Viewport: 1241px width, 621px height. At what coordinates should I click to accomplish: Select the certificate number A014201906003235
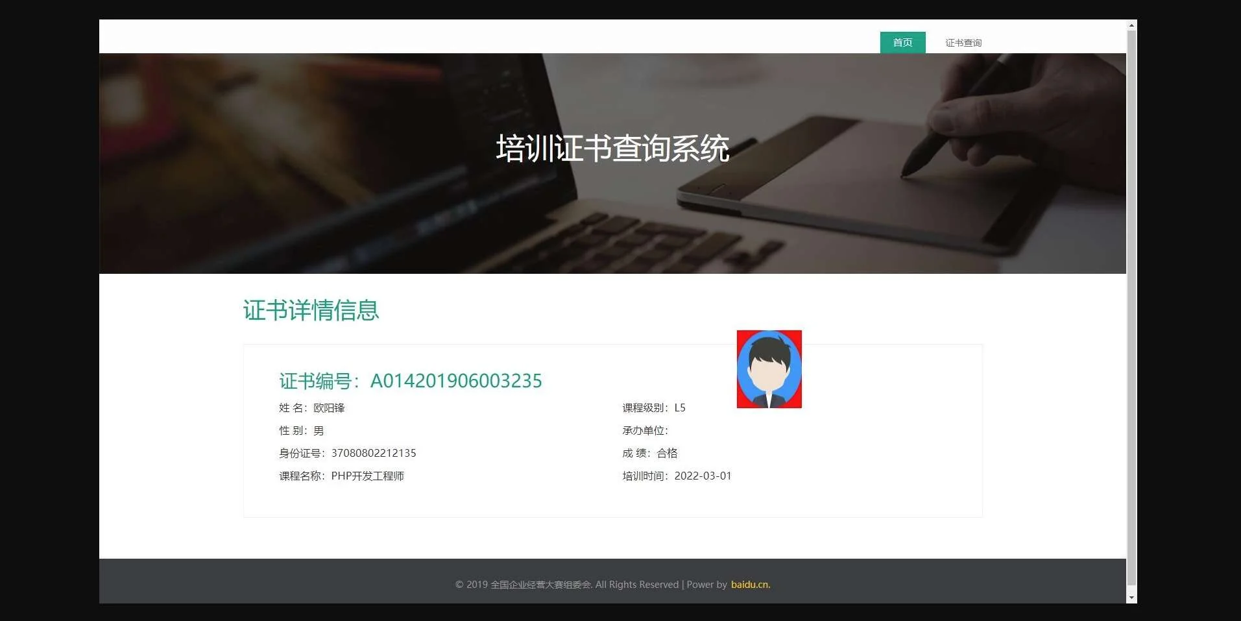(x=456, y=381)
